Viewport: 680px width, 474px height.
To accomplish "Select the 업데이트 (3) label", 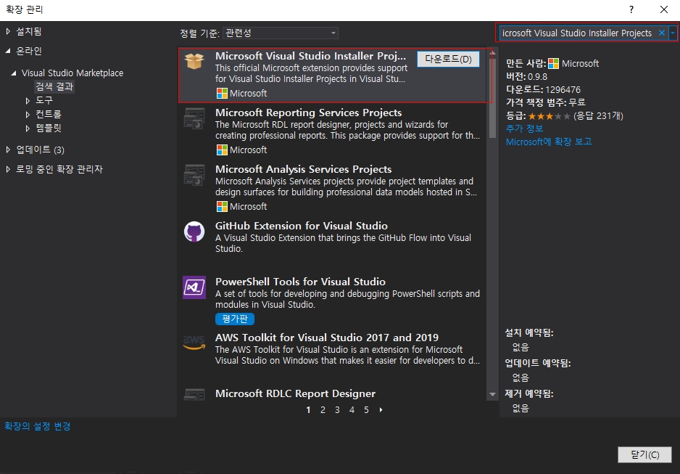I will coord(41,150).
